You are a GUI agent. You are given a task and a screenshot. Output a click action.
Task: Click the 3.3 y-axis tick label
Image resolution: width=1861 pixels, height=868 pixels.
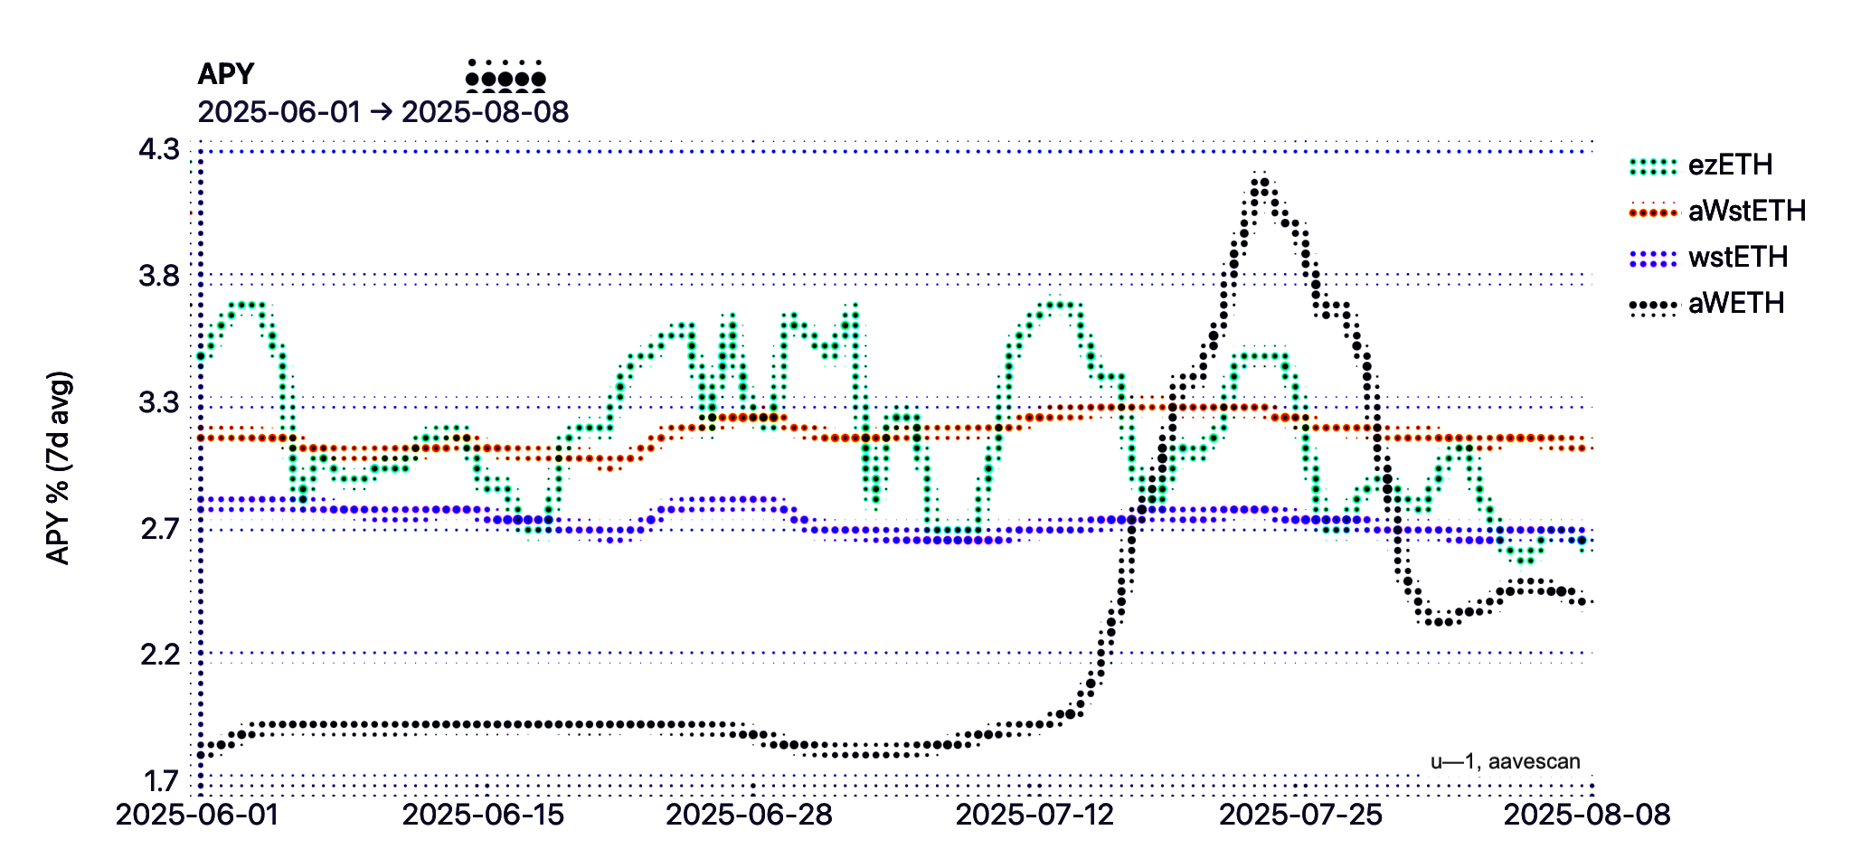pos(159,402)
